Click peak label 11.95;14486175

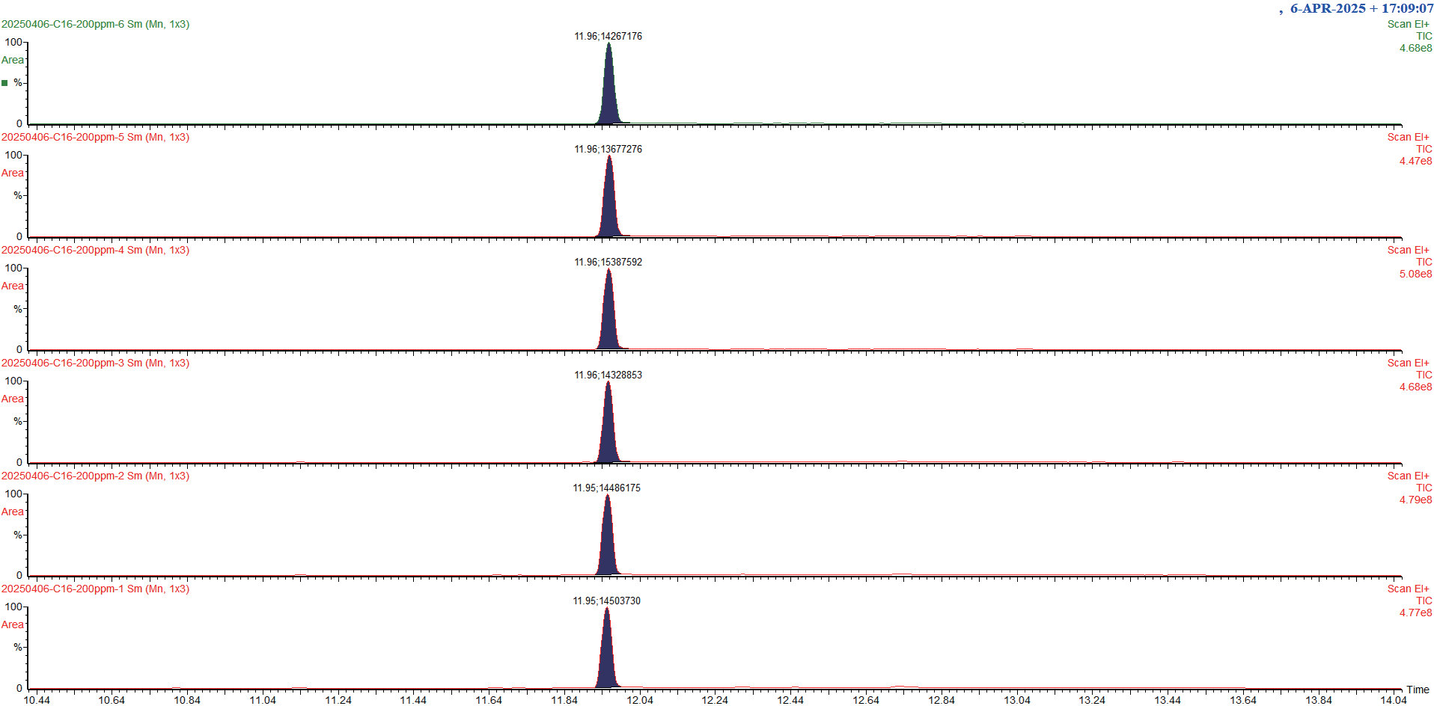click(606, 488)
